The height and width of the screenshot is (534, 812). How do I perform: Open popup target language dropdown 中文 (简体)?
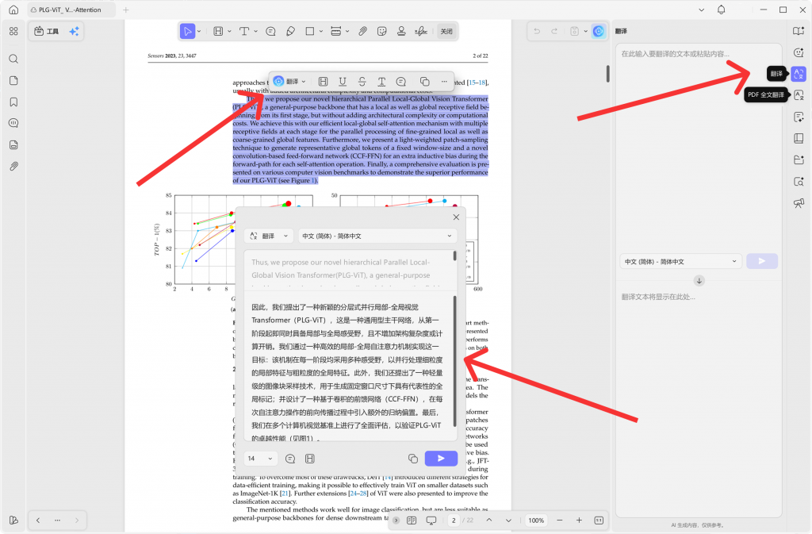[x=377, y=236]
